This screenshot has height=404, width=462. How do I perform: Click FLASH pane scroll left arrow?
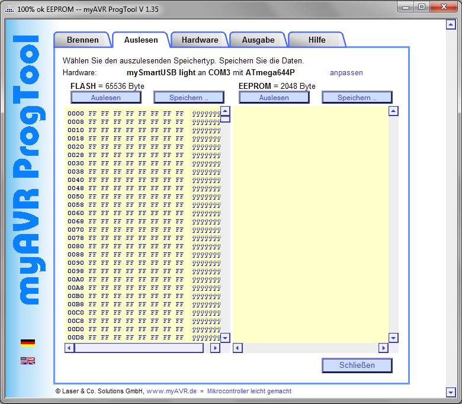pyautogui.click(x=69, y=348)
